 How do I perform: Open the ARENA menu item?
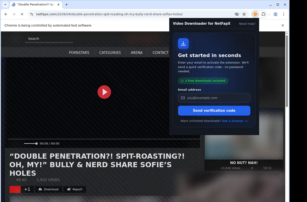pos(137,53)
